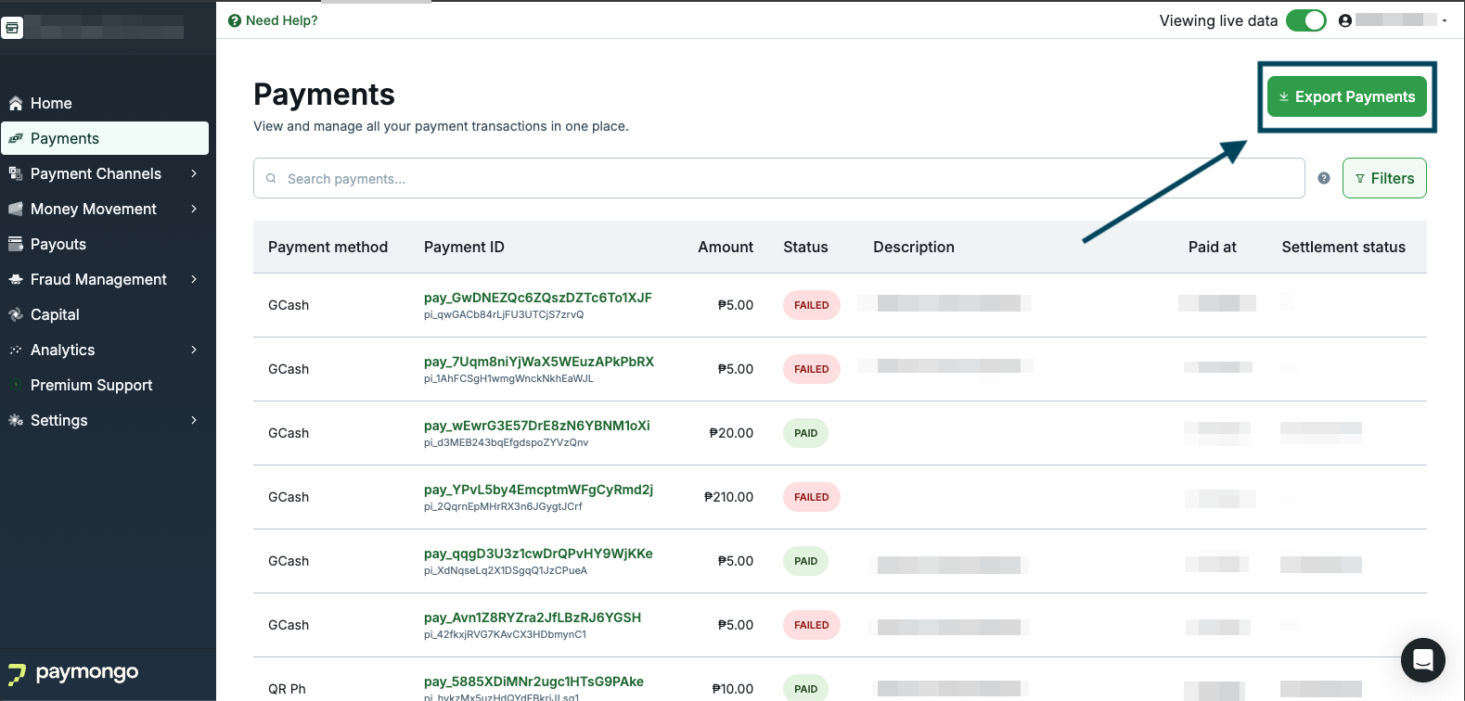This screenshot has width=1465, height=701.
Task: Click FAILED badge for pay_GwDNEZQc6ZQszDZTc6To1XJF
Action: [812, 305]
